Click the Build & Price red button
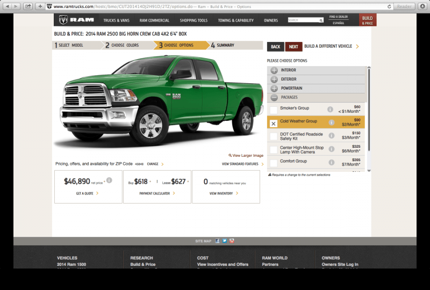 pos(368,20)
